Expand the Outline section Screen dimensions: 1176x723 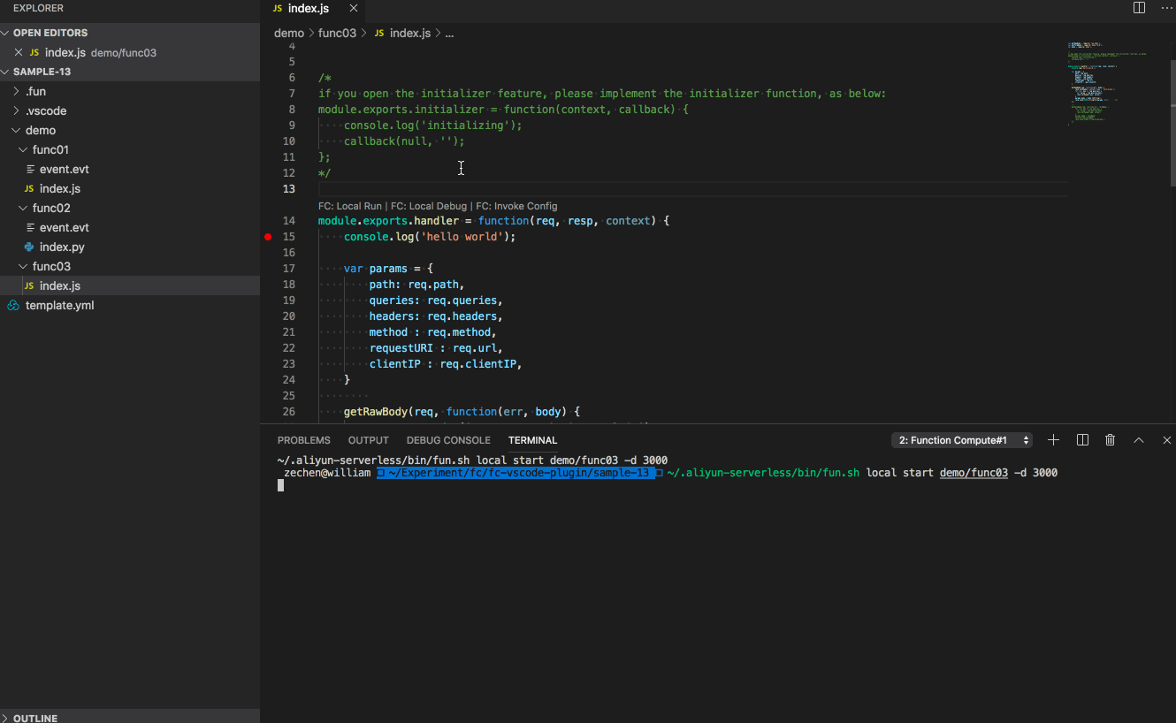[x=35, y=718]
